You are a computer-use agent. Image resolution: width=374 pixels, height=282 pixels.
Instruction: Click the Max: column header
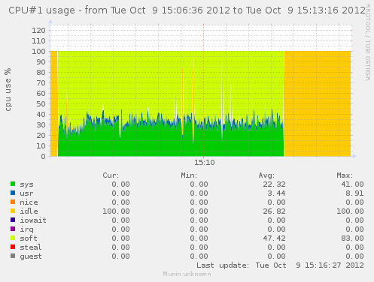(345, 175)
